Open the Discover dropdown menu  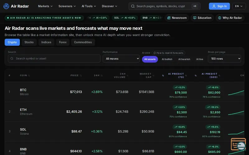110,6
